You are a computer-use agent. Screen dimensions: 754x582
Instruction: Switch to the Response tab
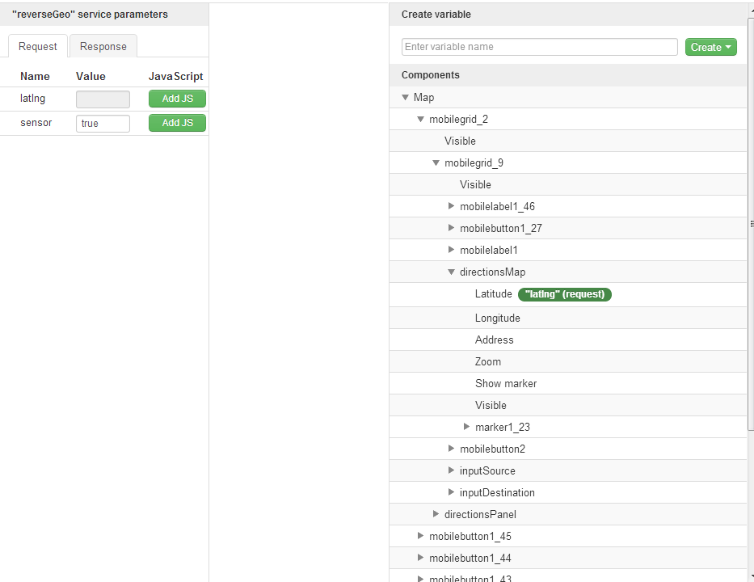pyautogui.click(x=103, y=46)
